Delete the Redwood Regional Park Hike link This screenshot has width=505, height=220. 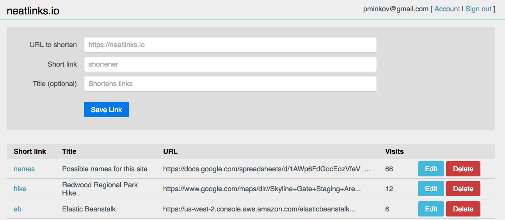463,189
